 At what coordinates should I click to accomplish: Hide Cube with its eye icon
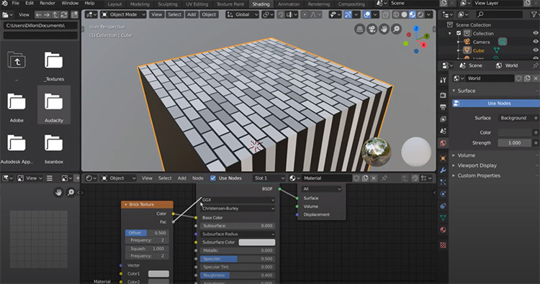coord(536,50)
